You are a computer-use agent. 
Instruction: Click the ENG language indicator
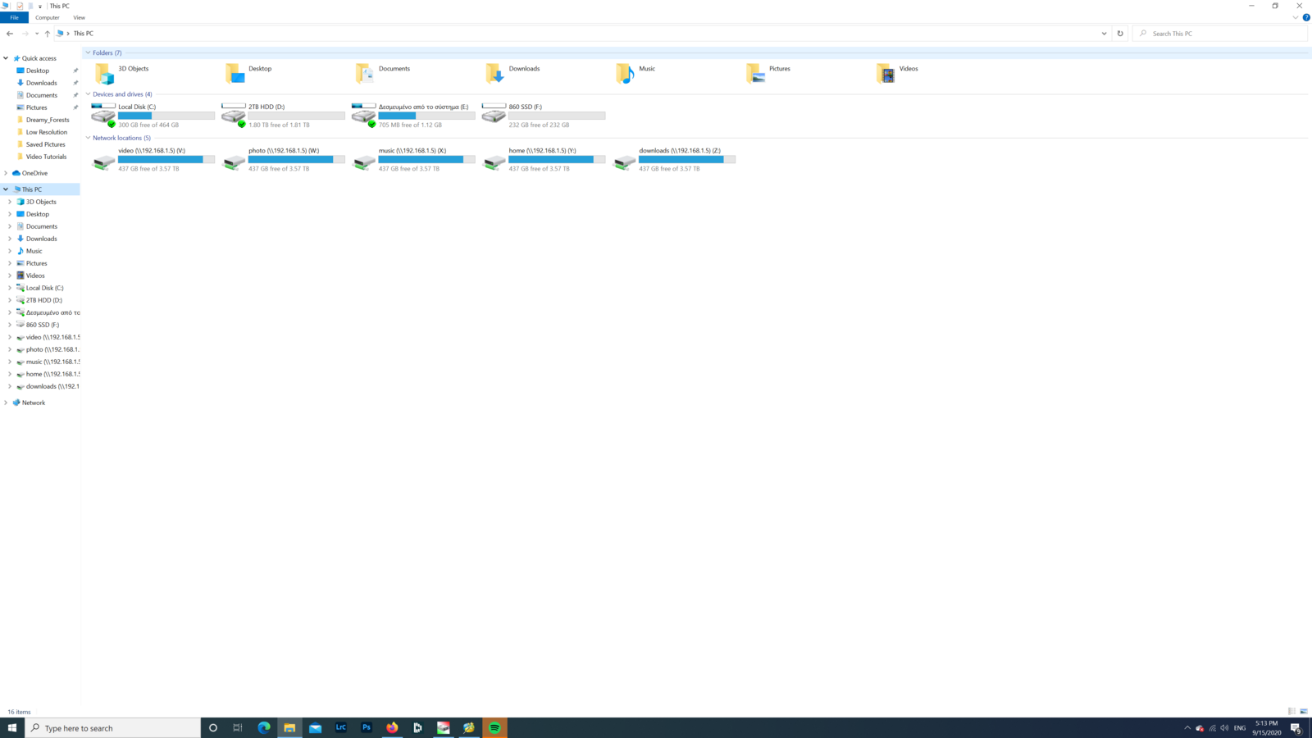click(1240, 727)
